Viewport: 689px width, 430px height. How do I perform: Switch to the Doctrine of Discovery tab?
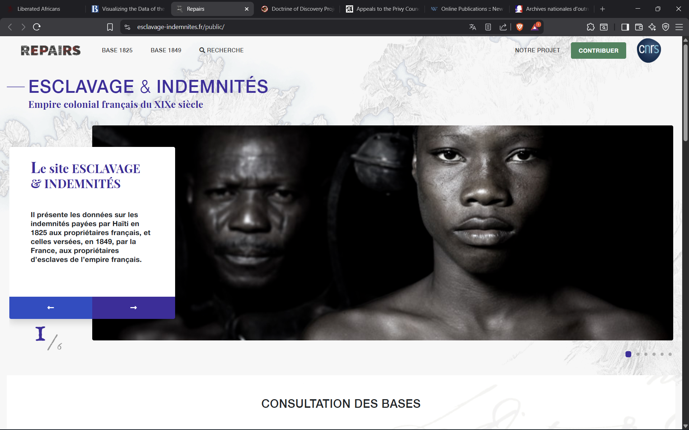298,9
